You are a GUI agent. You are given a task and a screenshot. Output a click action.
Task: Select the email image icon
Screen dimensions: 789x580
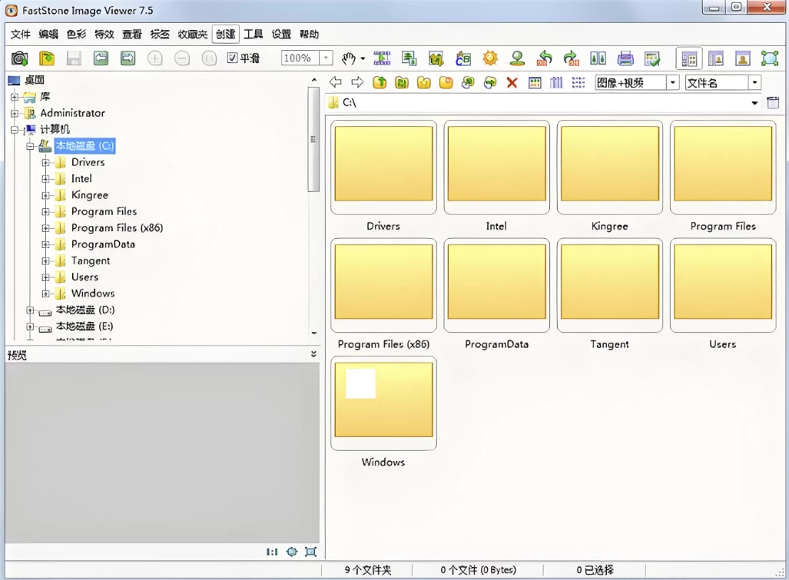pyautogui.click(x=651, y=58)
